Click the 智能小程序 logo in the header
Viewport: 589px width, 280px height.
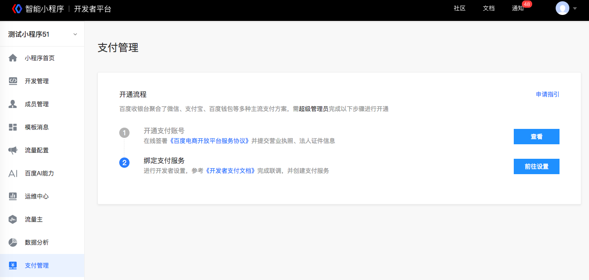[x=17, y=9]
